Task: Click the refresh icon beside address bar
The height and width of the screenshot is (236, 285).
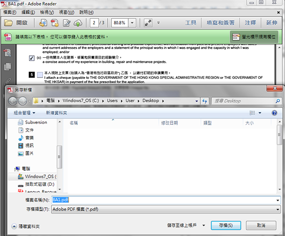Action: click(x=205, y=101)
